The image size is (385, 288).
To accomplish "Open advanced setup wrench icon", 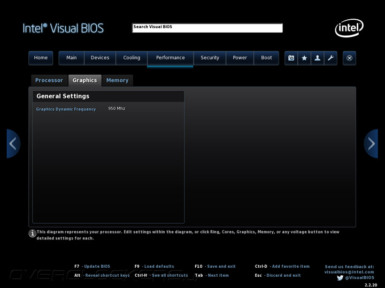I will (x=330, y=58).
